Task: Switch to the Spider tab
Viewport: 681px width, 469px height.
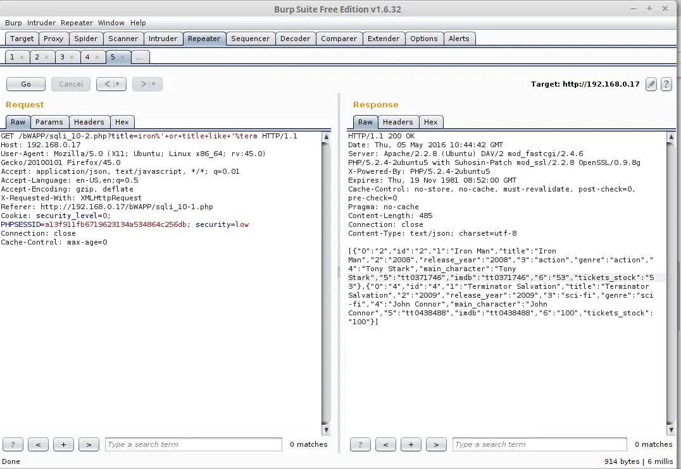Action: click(86, 39)
